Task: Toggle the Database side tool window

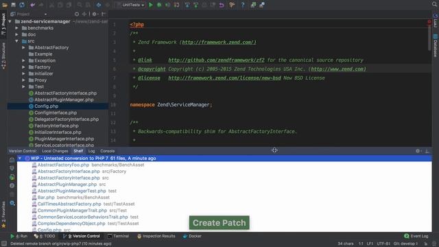Action: [x=436, y=45]
